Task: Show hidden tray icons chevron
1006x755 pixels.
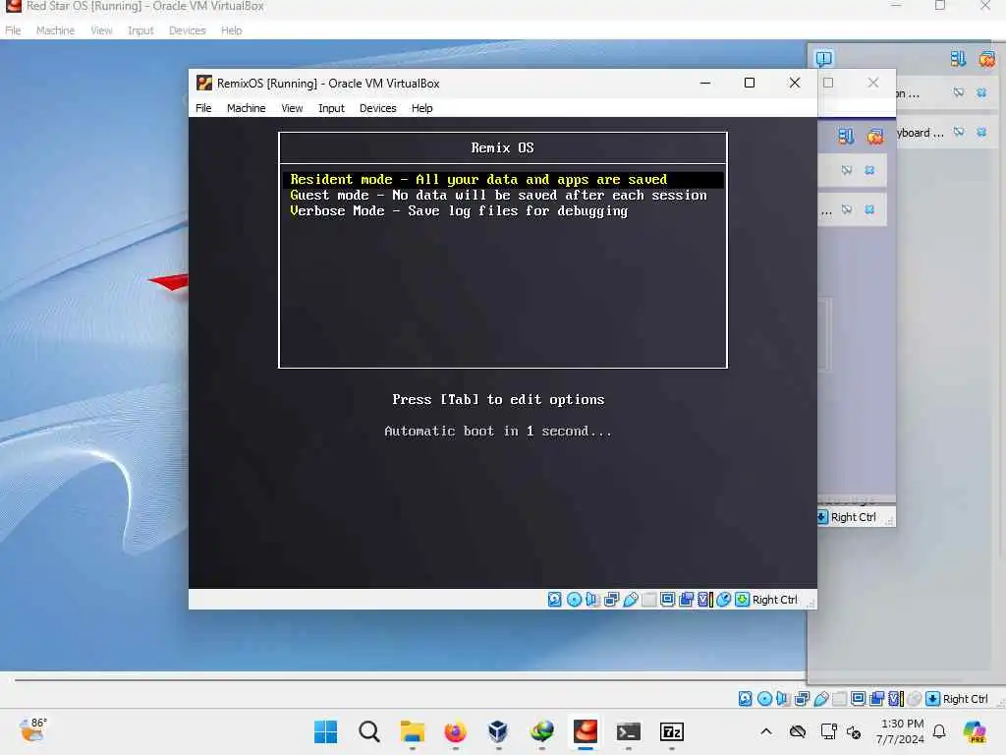Action: 766,731
